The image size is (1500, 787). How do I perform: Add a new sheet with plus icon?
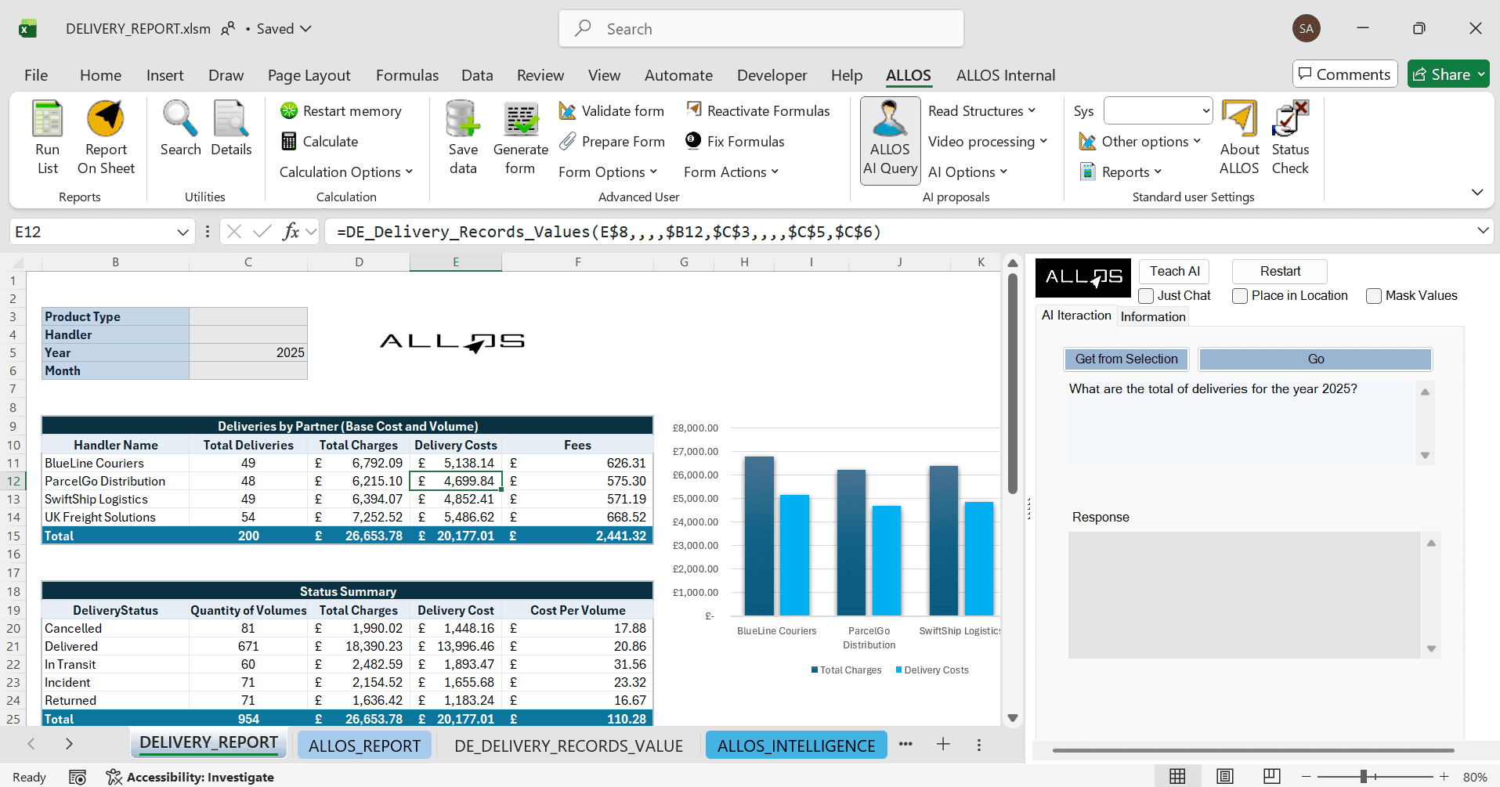pos(943,744)
